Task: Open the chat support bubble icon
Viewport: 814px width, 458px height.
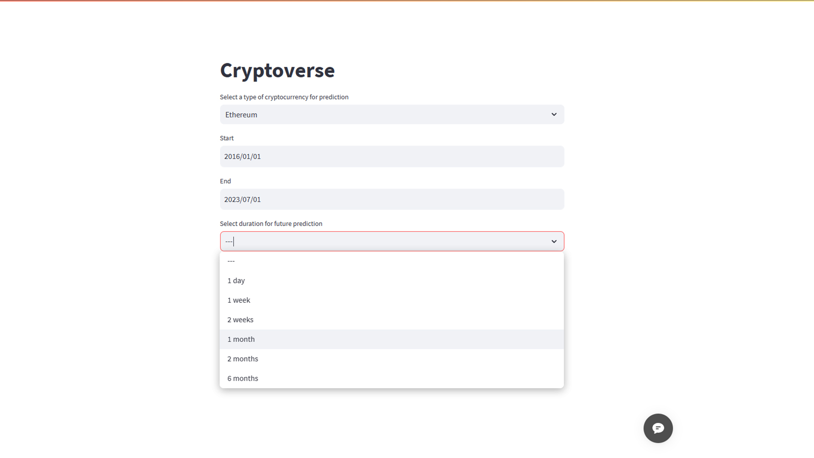Action: click(x=658, y=428)
